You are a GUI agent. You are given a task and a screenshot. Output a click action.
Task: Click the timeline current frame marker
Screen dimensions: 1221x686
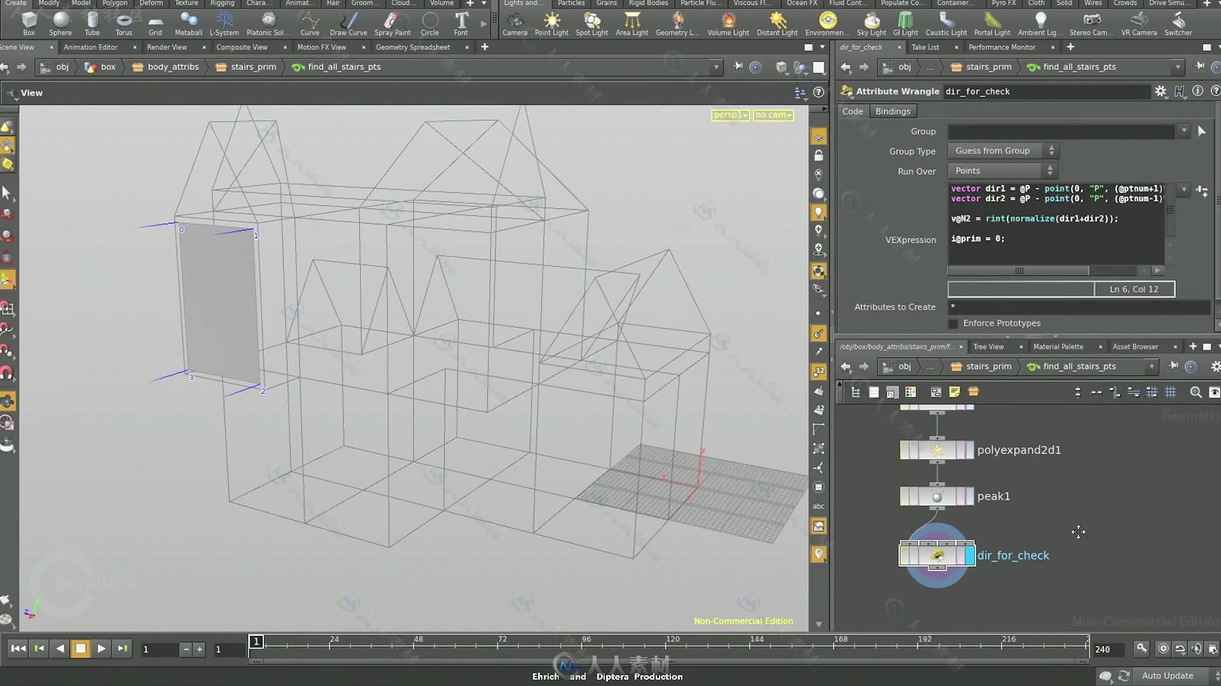[256, 642]
